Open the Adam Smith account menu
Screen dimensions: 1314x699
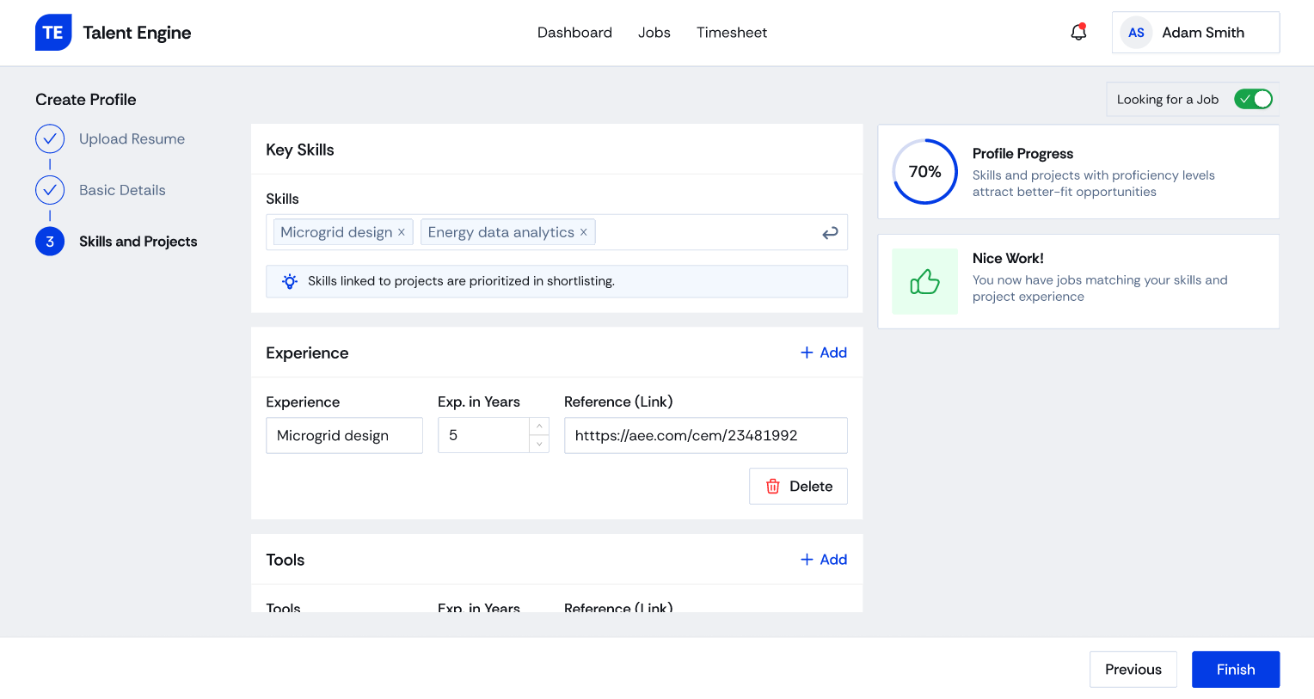pos(1195,33)
